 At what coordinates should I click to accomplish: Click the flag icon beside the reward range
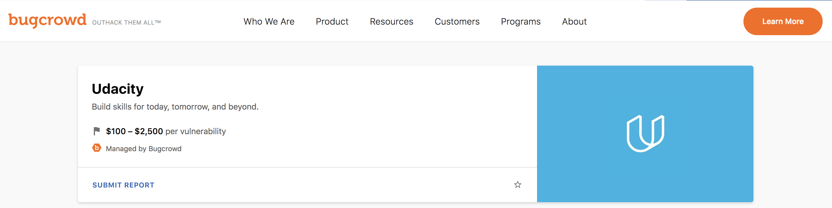(x=96, y=131)
